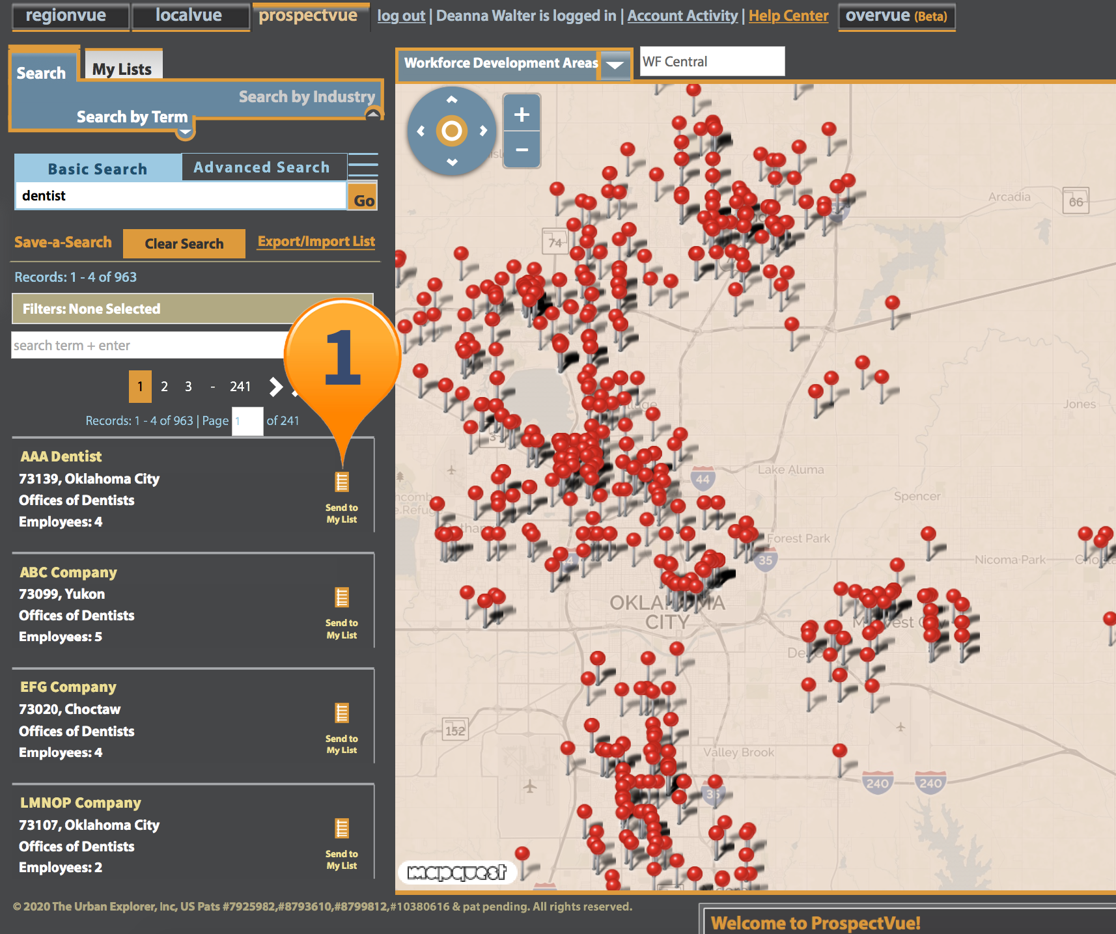Pan the map right with the arrow
Image resolution: width=1116 pixels, height=934 pixels.
pos(483,131)
